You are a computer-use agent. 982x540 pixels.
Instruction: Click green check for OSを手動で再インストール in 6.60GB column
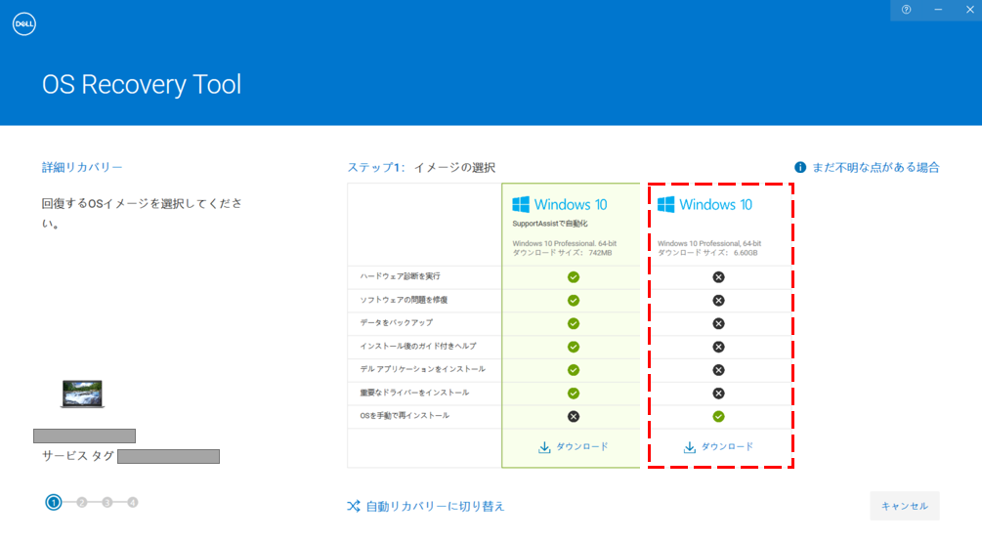click(x=718, y=416)
